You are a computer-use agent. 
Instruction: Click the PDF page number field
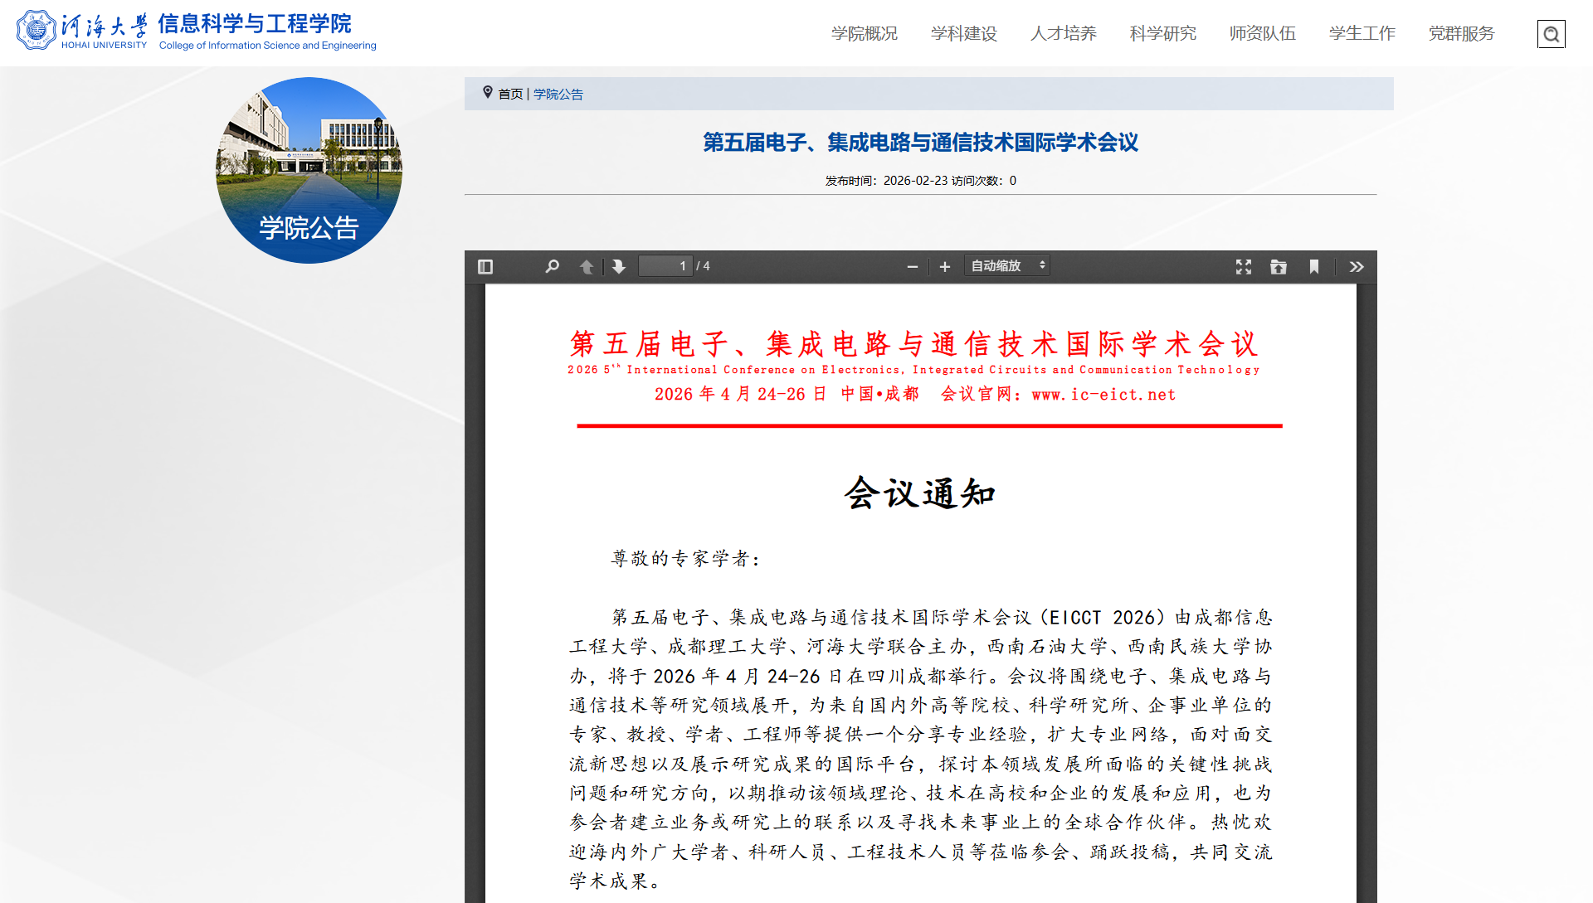coord(665,266)
